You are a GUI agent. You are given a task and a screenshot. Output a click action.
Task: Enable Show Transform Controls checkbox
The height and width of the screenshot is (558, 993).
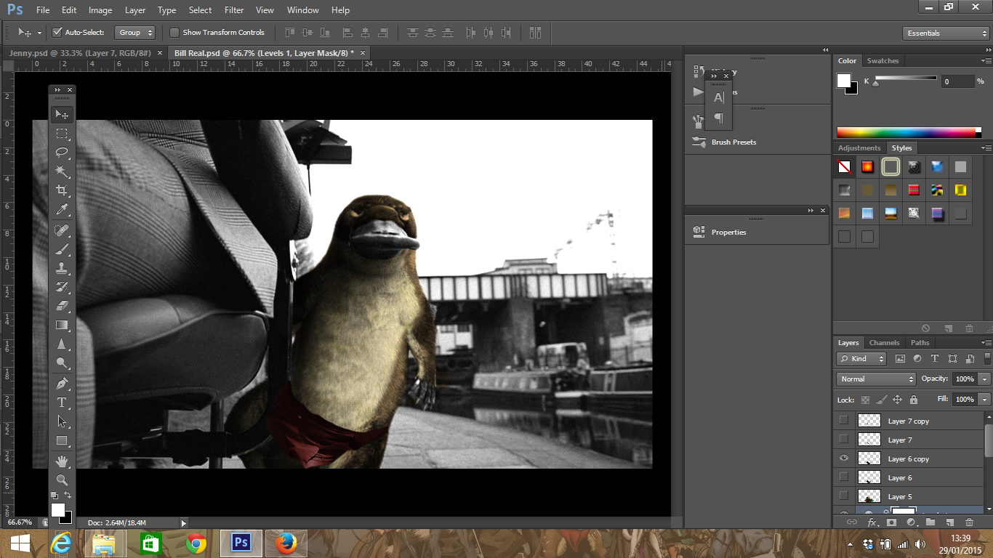pyautogui.click(x=174, y=33)
